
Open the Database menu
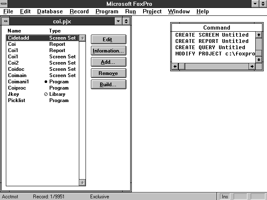[x=50, y=11]
